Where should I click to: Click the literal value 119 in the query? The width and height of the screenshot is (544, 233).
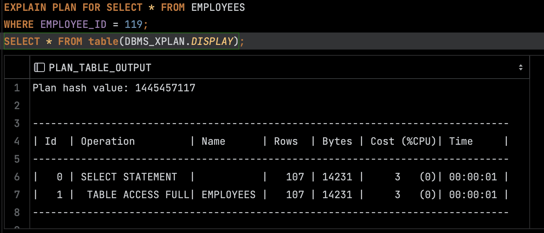click(x=133, y=24)
